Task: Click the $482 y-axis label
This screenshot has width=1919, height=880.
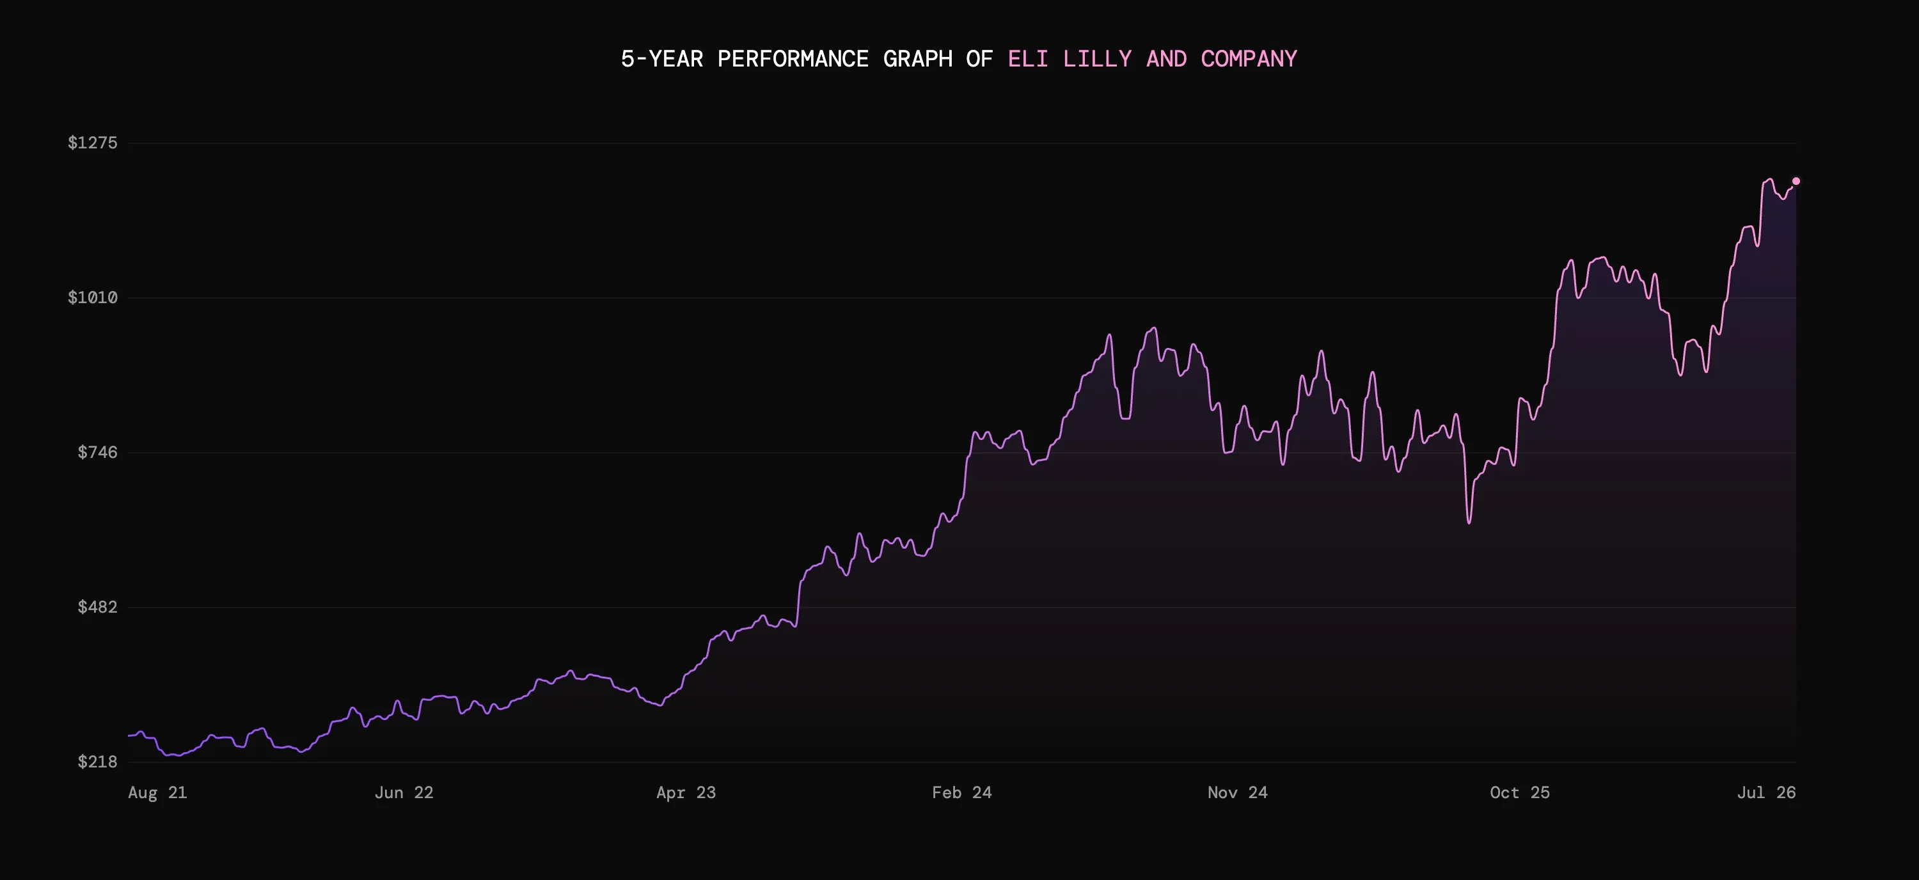Action: click(98, 608)
